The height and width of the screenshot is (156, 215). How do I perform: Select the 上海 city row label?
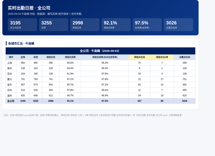pyautogui.click(x=9, y=63)
